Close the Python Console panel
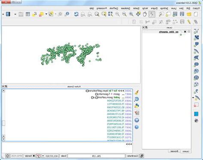This screenshot has height=160, width=203. (3, 86)
